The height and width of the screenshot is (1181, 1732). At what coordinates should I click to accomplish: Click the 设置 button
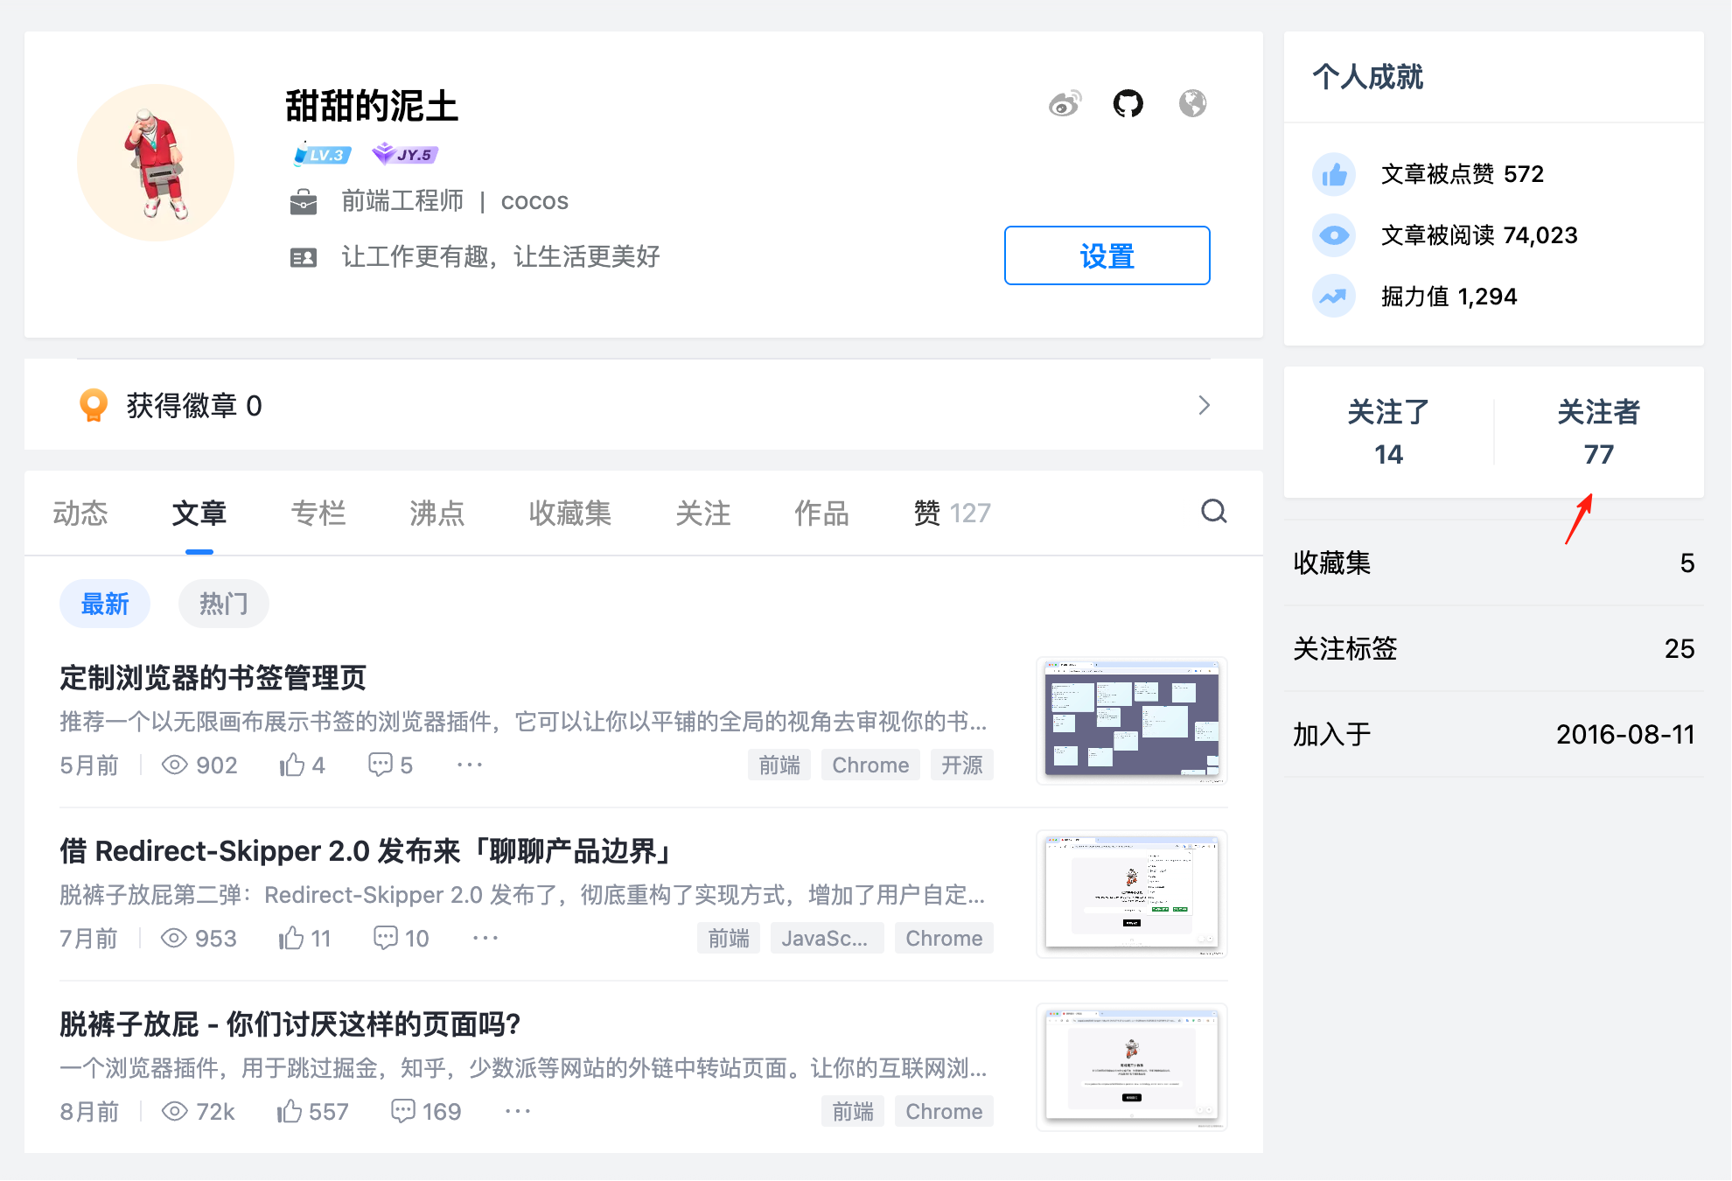coord(1107,255)
